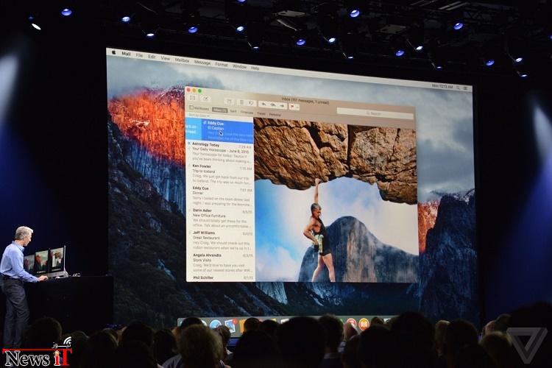Open Ken Fowler's Trip to Iceland message
552x368 pixels.
(219, 174)
